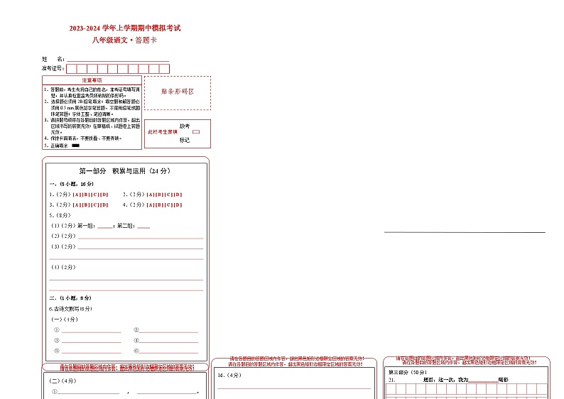564x399 pixels.
Task: Click the label (二)(4分)
Action: [x=63, y=381]
